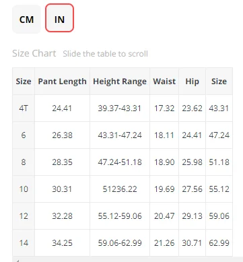The width and height of the screenshot is (243, 262).
Task: Select the IN unit toggle
Action: tap(59, 18)
